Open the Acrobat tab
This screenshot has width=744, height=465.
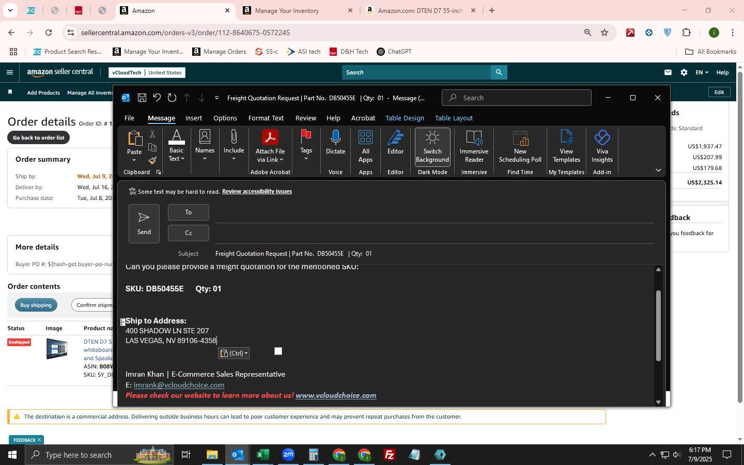pyautogui.click(x=363, y=118)
